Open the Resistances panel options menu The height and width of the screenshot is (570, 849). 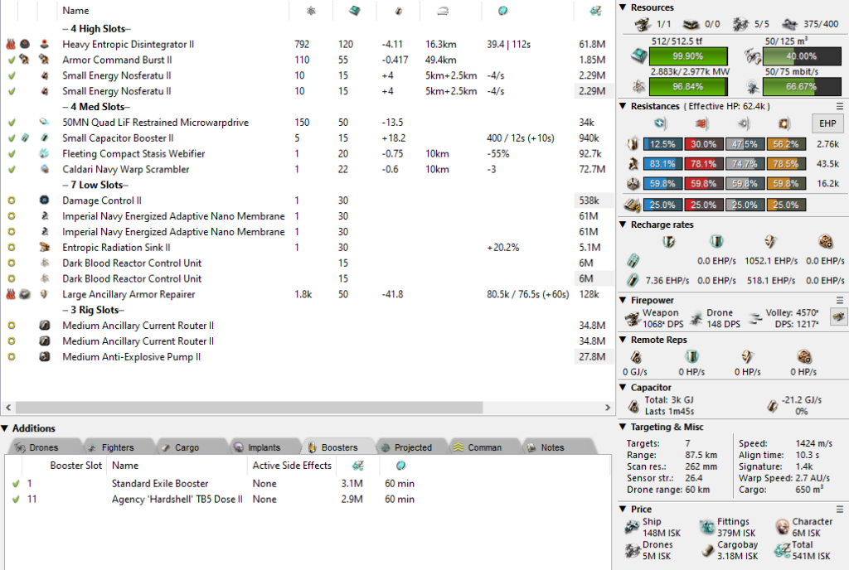click(x=840, y=106)
